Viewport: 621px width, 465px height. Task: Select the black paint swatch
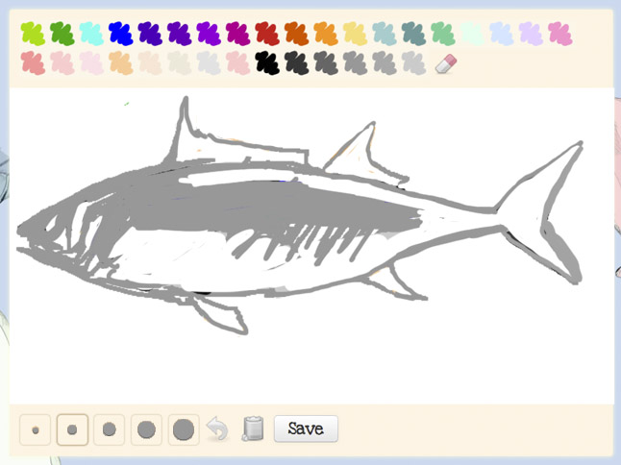click(267, 62)
